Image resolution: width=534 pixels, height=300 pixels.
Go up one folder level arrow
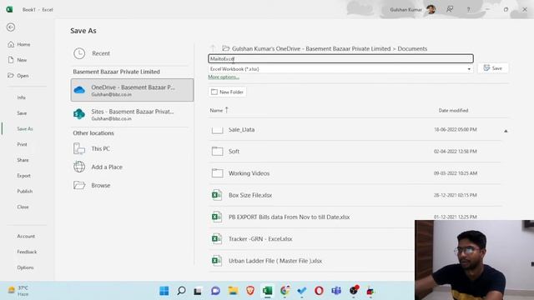pyautogui.click(x=213, y=48)
